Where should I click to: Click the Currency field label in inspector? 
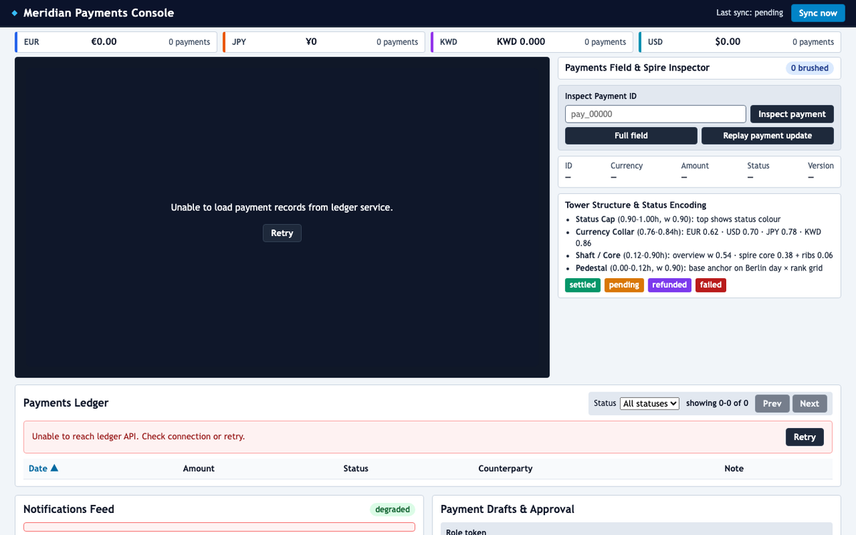tap(626, 165)
